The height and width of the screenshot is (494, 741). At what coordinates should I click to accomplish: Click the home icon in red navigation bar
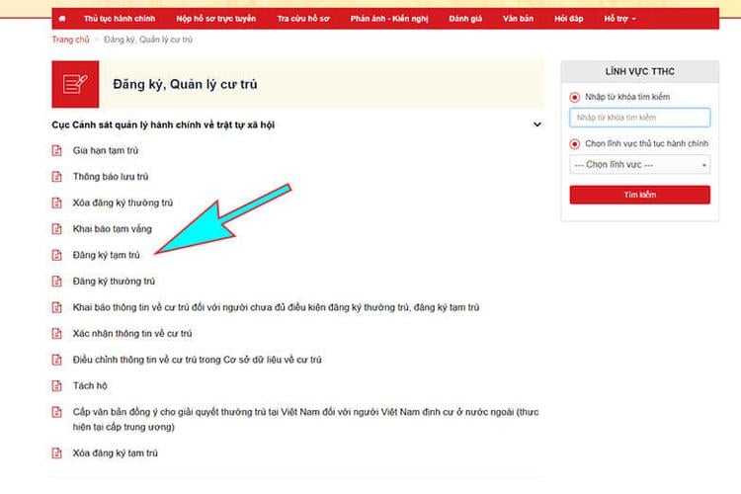click(x=62, y=19)
